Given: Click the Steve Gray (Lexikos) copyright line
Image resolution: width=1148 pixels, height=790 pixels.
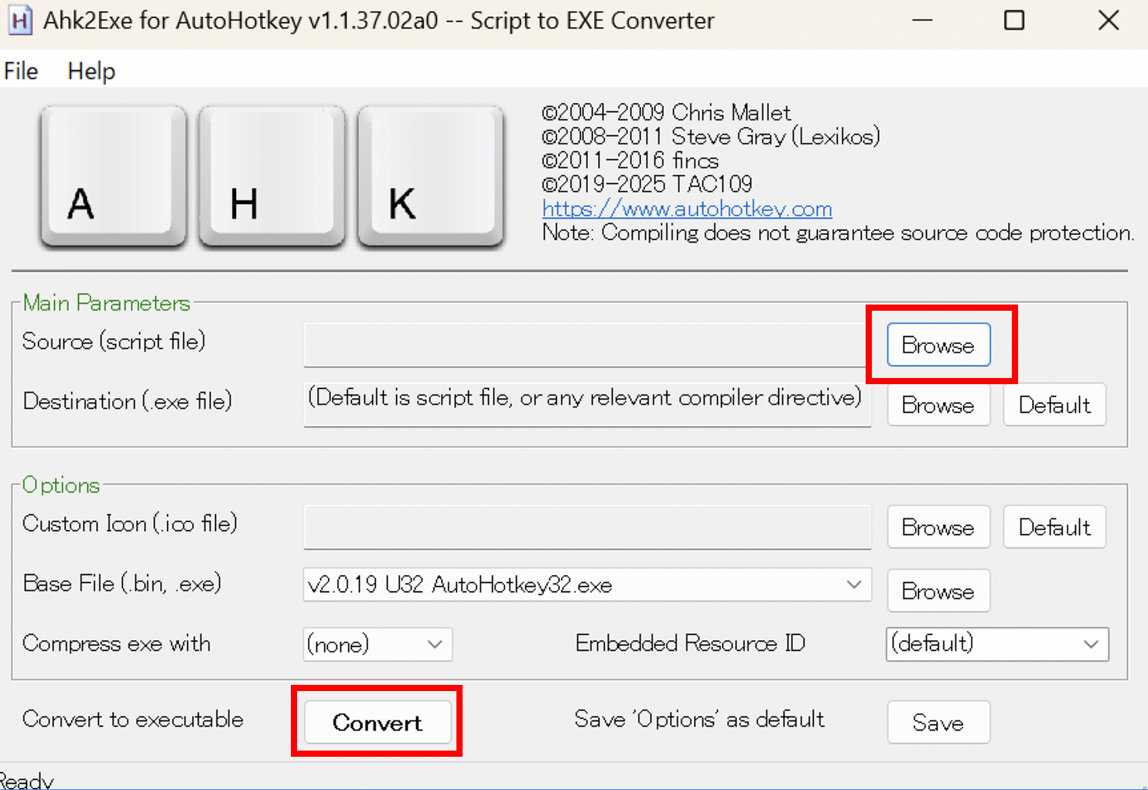Looking at the screenshot, I should tap(711, 137).
